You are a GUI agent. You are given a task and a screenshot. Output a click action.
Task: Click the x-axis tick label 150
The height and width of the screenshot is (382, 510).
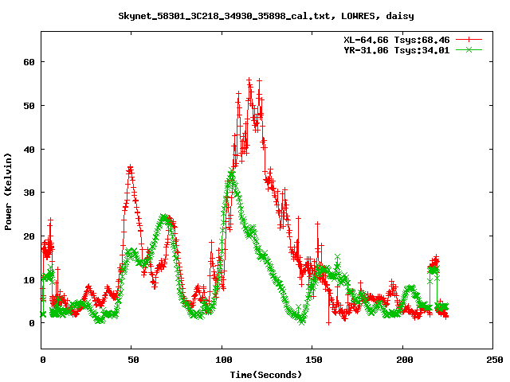(314, 360)
